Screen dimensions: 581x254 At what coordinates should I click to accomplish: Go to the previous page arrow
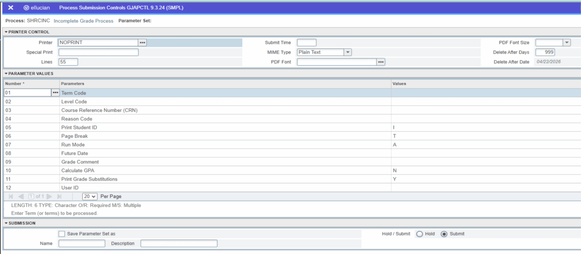click(x=21, y=196)
